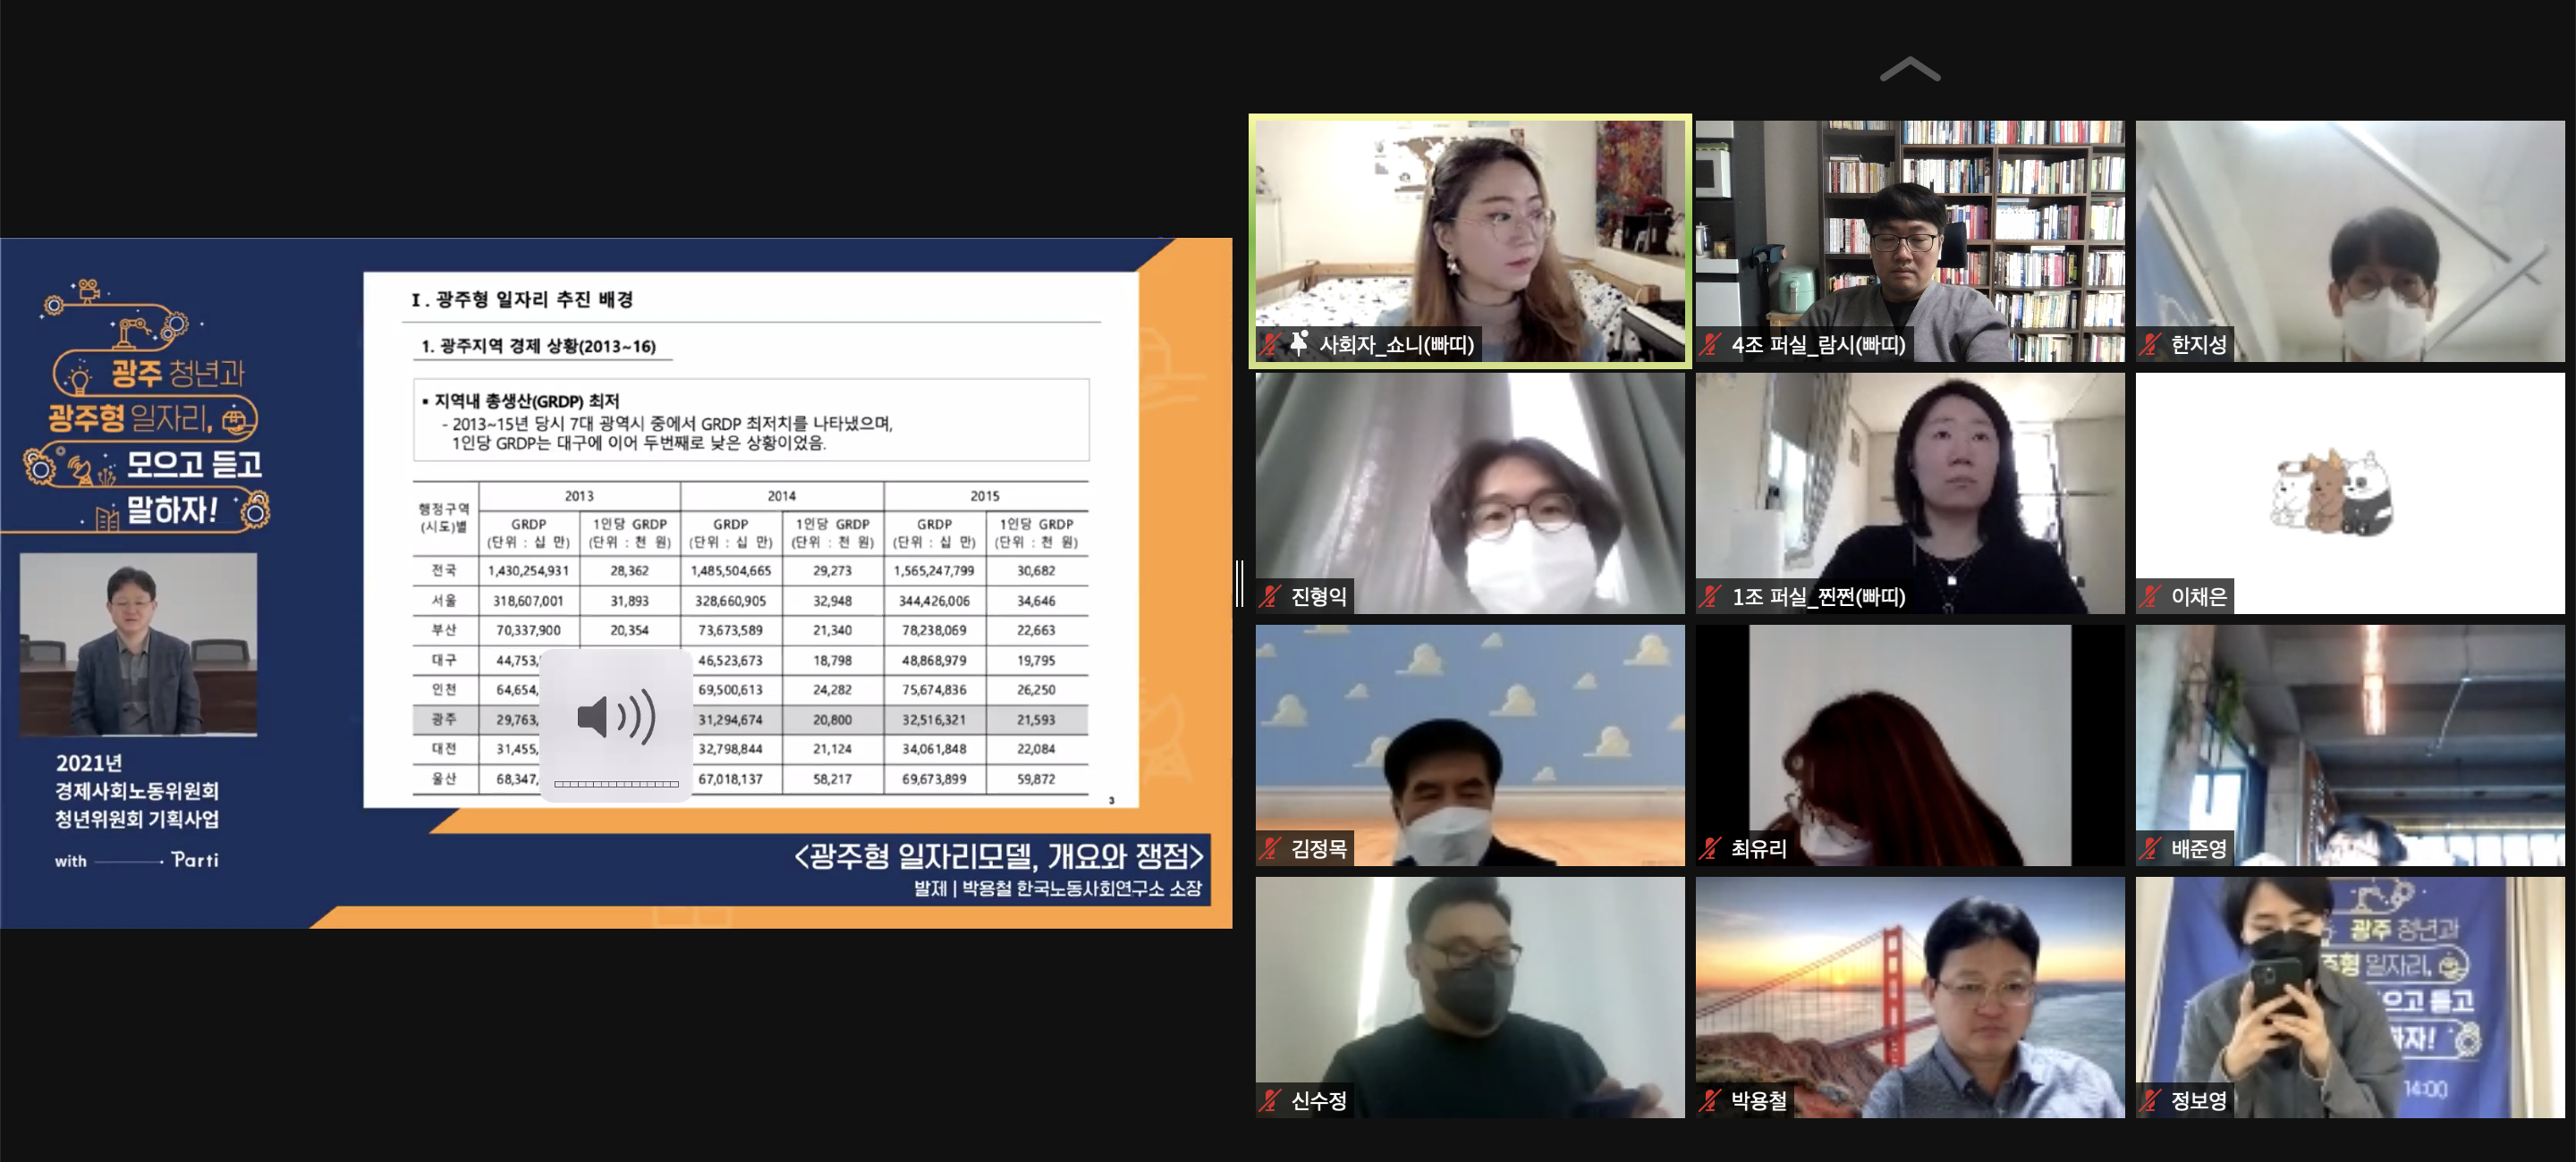Select the 김정목 video tile
Screen dimensions: 2576x1162
(x=1470, y=745)
